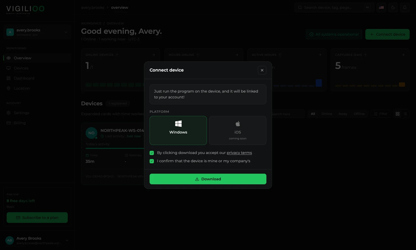Toggle dark mode moon icon
This screenshot has height=250, width=416.
(x=393, y=7)
